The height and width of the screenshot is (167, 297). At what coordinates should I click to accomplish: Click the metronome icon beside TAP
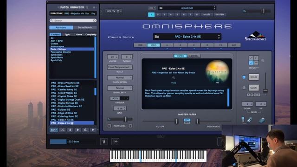pyautogui.click(x=104, y=141)
